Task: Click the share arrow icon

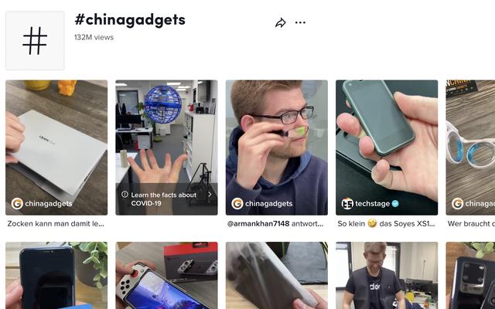Action: 280,22
